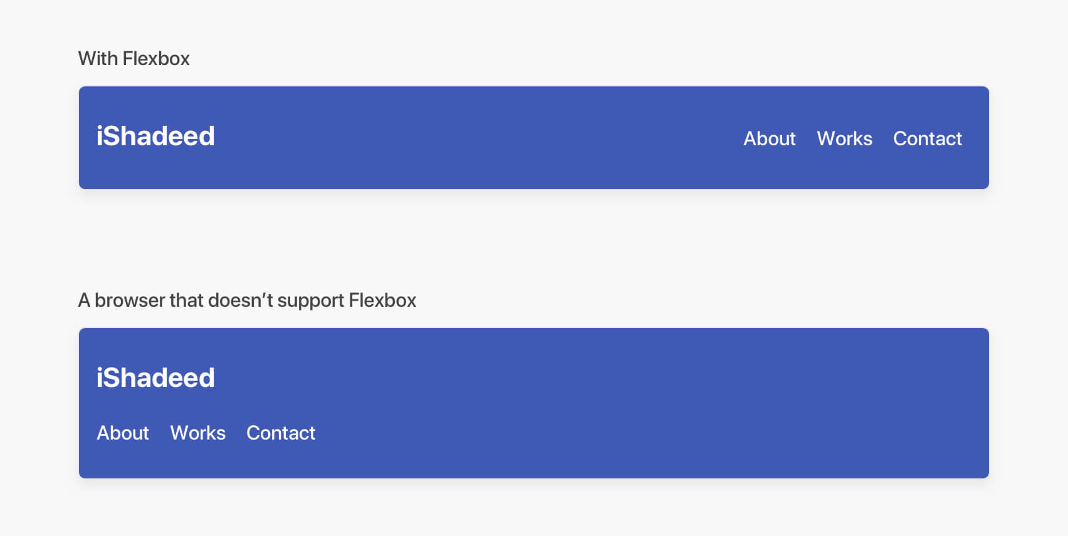Choose Contact in the bottom stacked navbar
The width and height of the screenshot is (1068, 536).
(x=280, y=433)
